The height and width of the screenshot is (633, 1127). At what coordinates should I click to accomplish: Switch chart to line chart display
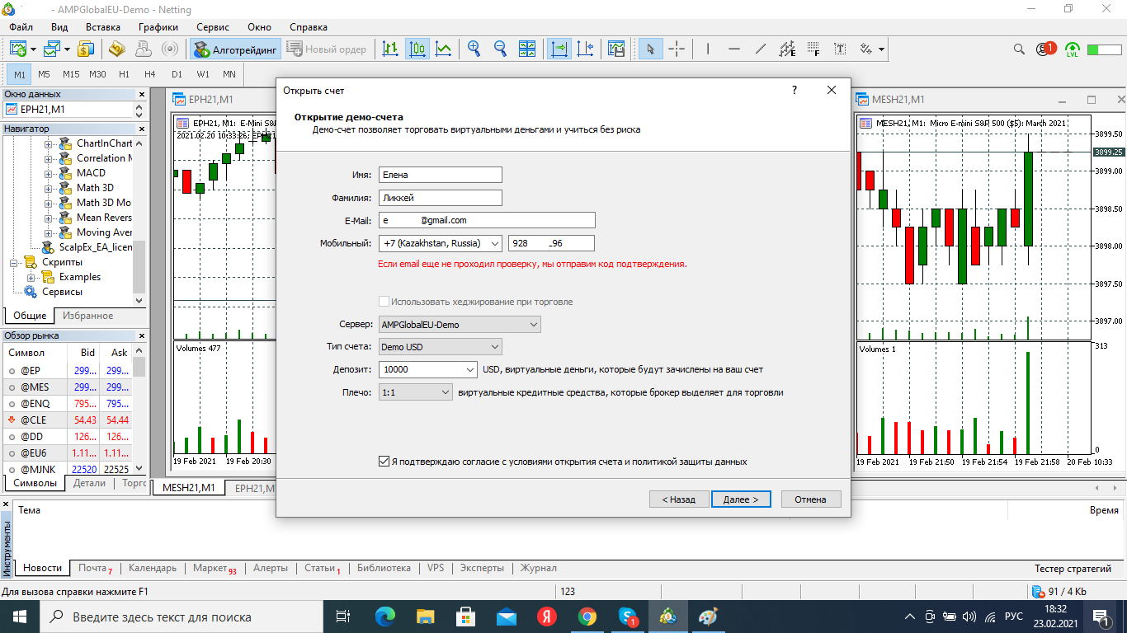[444, 49]
